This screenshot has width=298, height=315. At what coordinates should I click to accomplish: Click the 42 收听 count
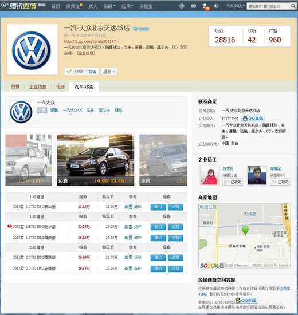(252, 40)
